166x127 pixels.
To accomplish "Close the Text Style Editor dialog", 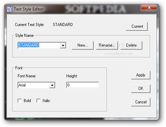I will point(149,7).
